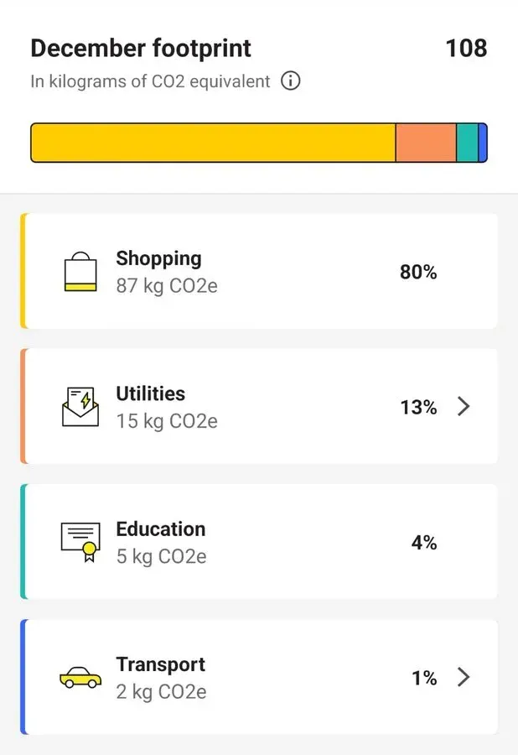This screenshot has height=755, width=518.
Task: Open the Utilities category label
Action: [150, 393]
